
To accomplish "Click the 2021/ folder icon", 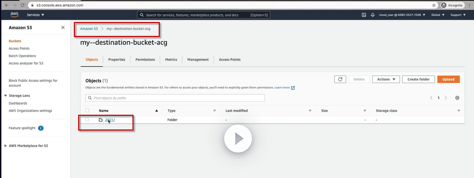I will coord(101,120).
